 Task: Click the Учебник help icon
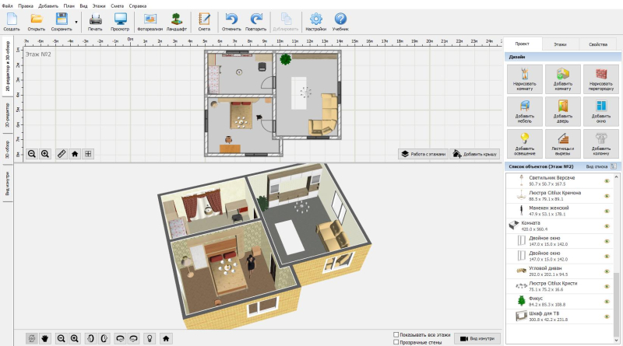coord(340,20)
